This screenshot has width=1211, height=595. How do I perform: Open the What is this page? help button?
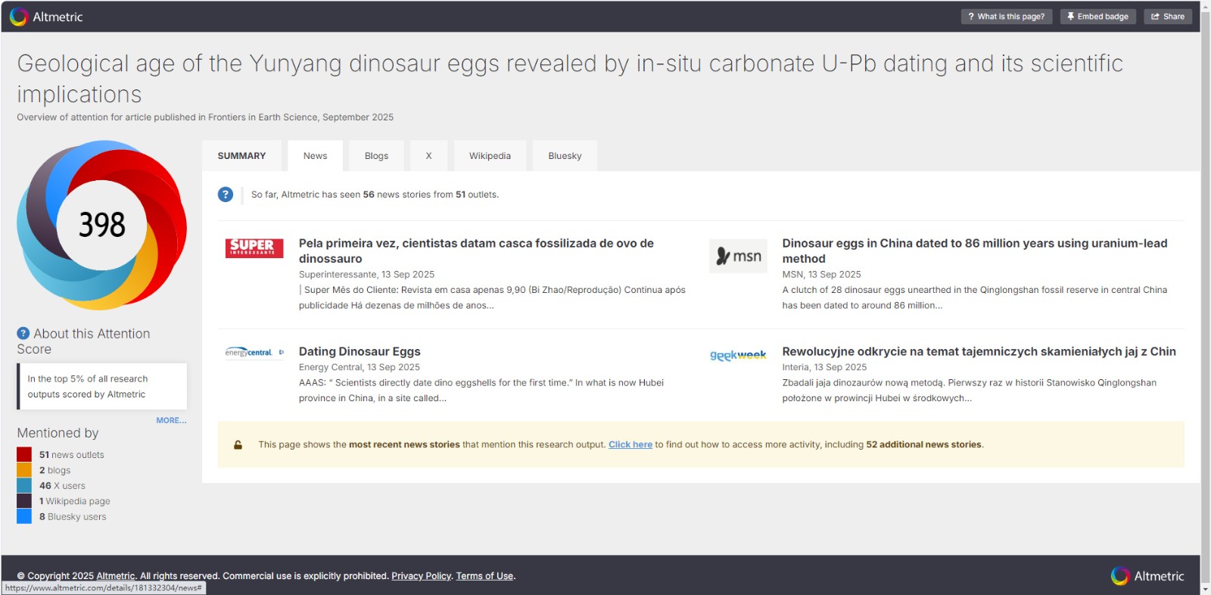[1006, 17]
